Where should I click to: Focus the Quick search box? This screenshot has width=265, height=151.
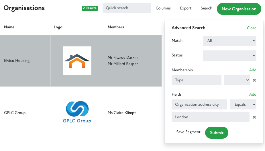pos(127,8)
